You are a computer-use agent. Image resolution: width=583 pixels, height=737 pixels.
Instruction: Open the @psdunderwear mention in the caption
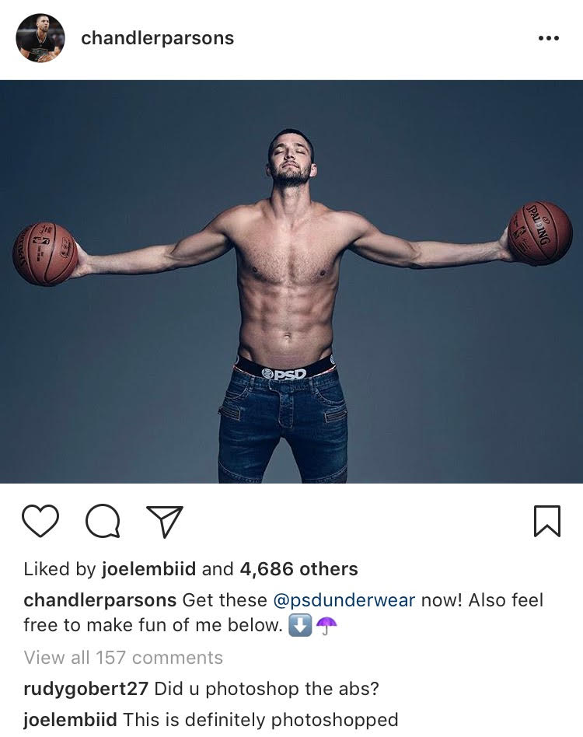344,600
